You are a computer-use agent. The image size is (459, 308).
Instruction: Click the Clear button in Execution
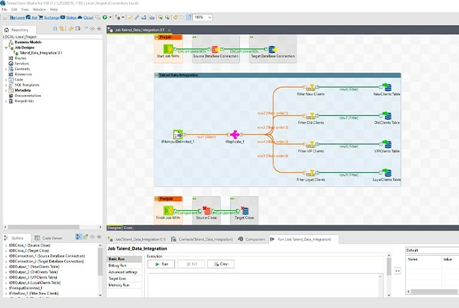pyautogui.click(x=220, y=263)
